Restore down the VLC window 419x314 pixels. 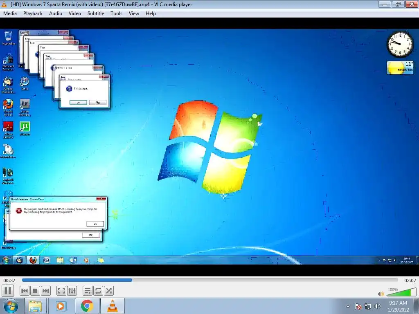pyautogui.click(x=398, y=4)
